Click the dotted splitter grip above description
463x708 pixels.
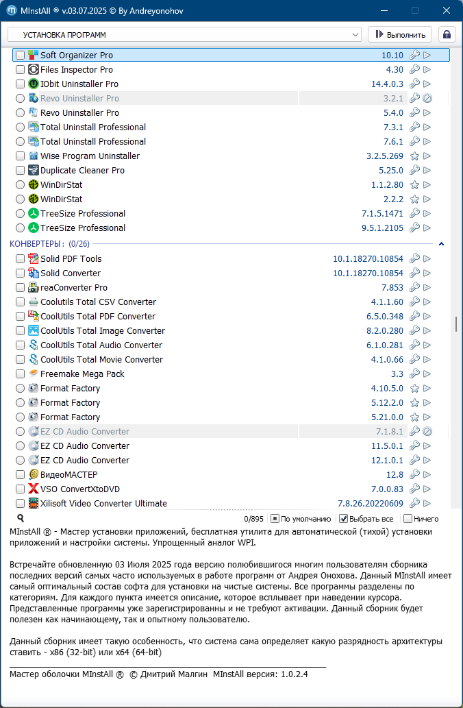[231, 510]
